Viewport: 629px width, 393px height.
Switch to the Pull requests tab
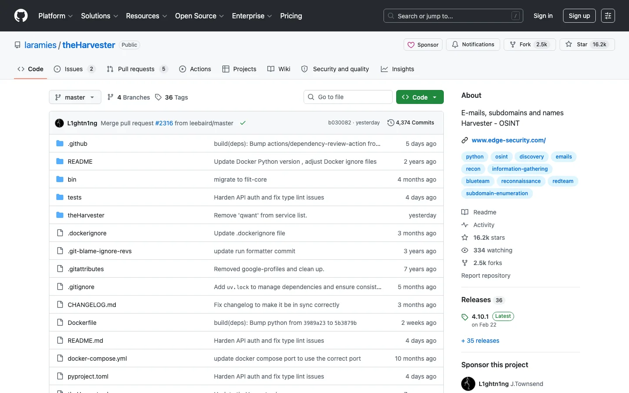pyautogui.click(x=137, y=69)
